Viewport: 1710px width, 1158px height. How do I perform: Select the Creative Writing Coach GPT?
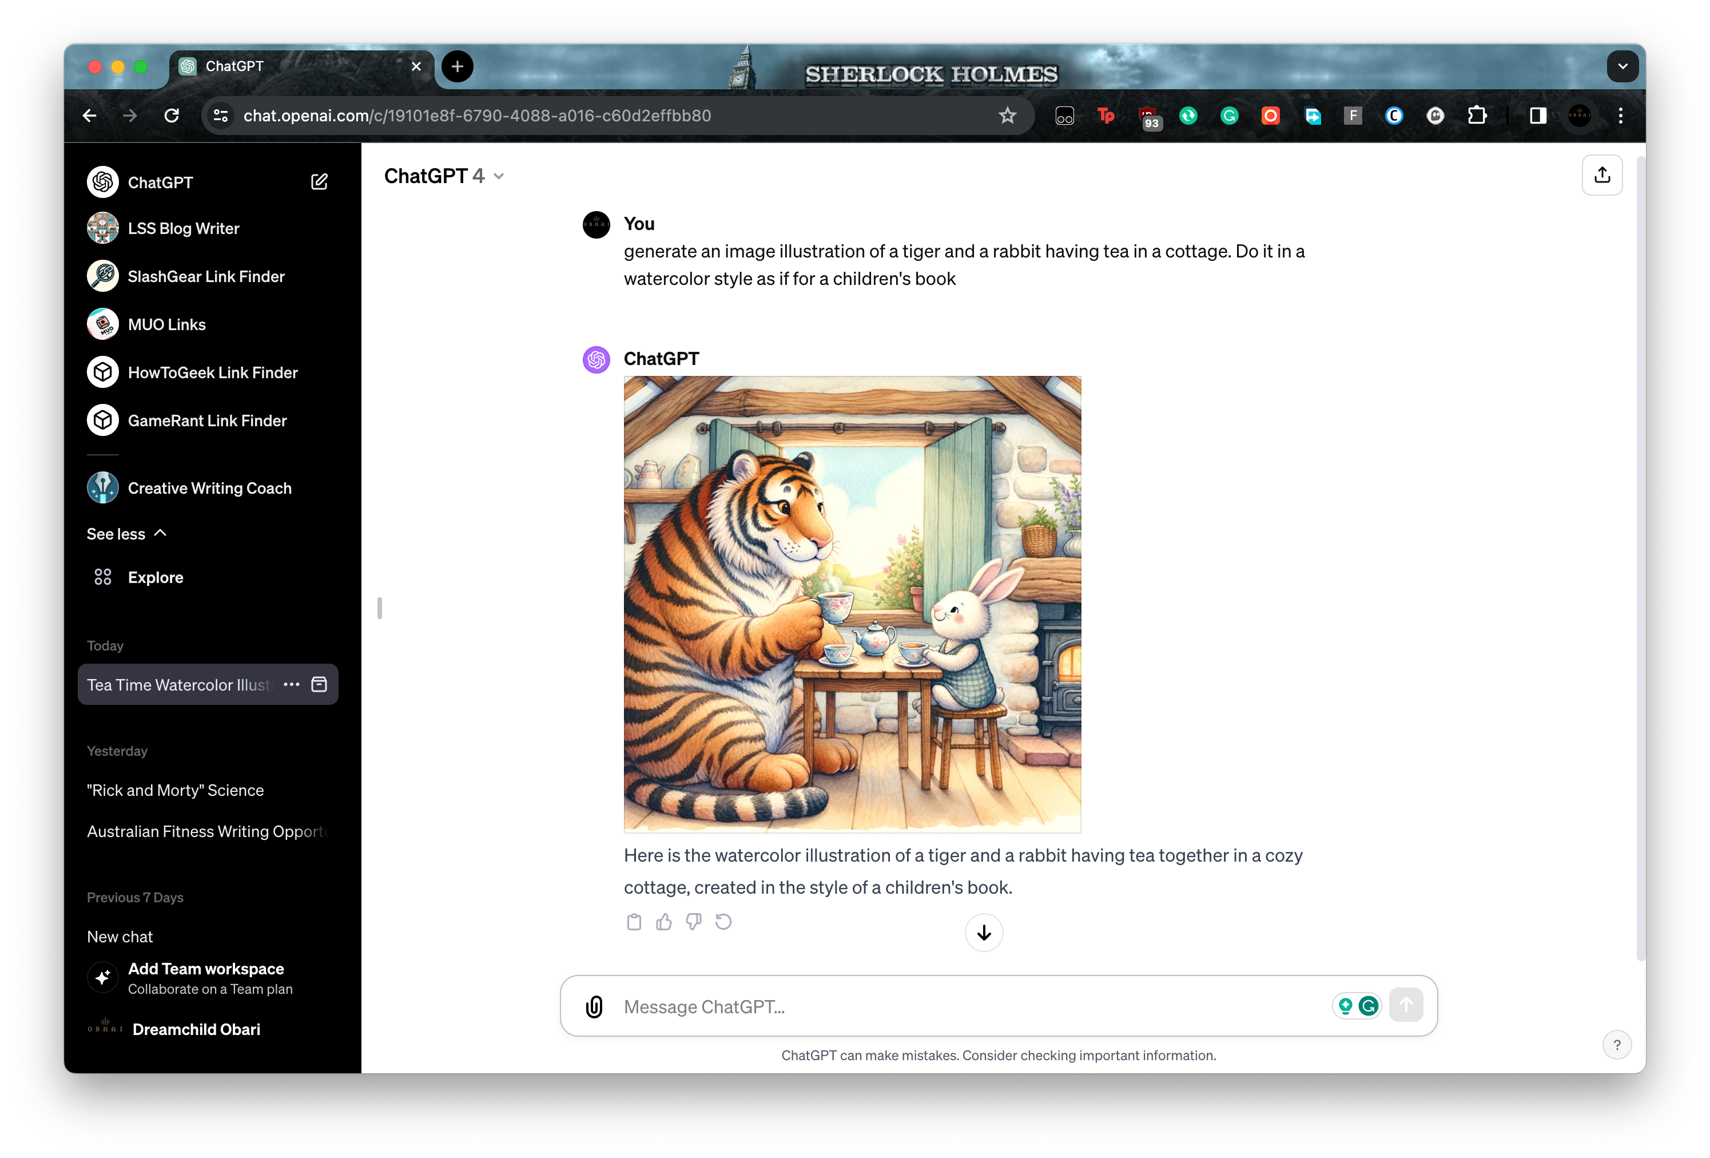click(209, 487)
